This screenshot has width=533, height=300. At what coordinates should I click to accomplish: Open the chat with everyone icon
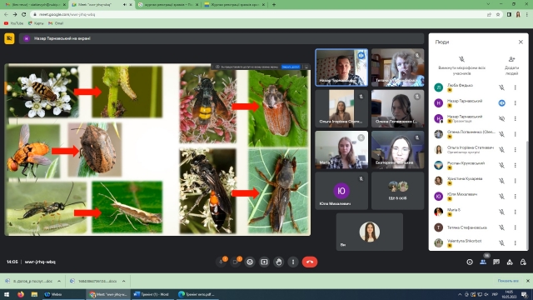[x=496, y=262]
